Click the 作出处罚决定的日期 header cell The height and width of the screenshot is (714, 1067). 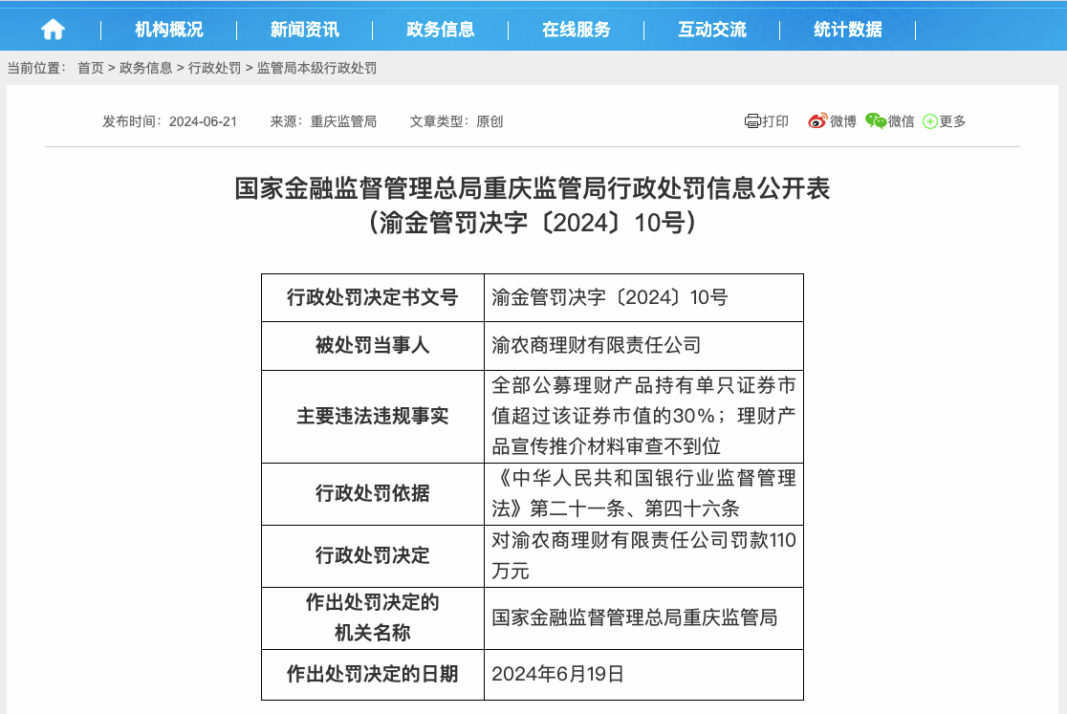(372, 675)
